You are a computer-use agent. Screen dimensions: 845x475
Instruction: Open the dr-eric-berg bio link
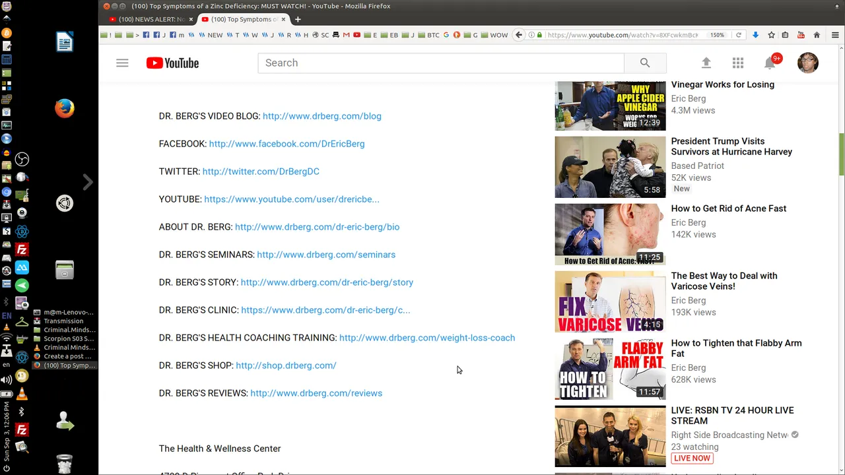click(x=317, y=227)
